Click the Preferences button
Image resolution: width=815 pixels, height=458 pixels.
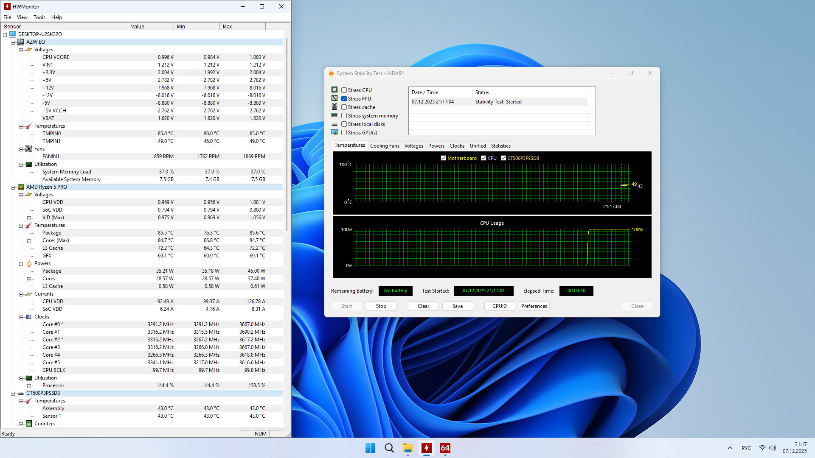pos(534,306)
